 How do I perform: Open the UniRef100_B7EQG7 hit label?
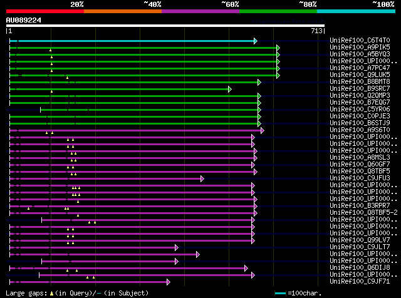click(360, 103)
